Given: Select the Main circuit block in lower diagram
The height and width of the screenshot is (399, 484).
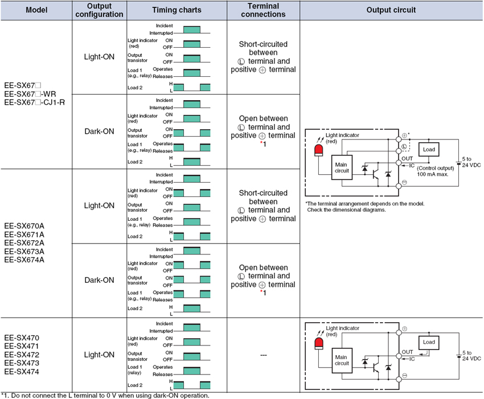Looking at the screenshot, I should 342,360.
